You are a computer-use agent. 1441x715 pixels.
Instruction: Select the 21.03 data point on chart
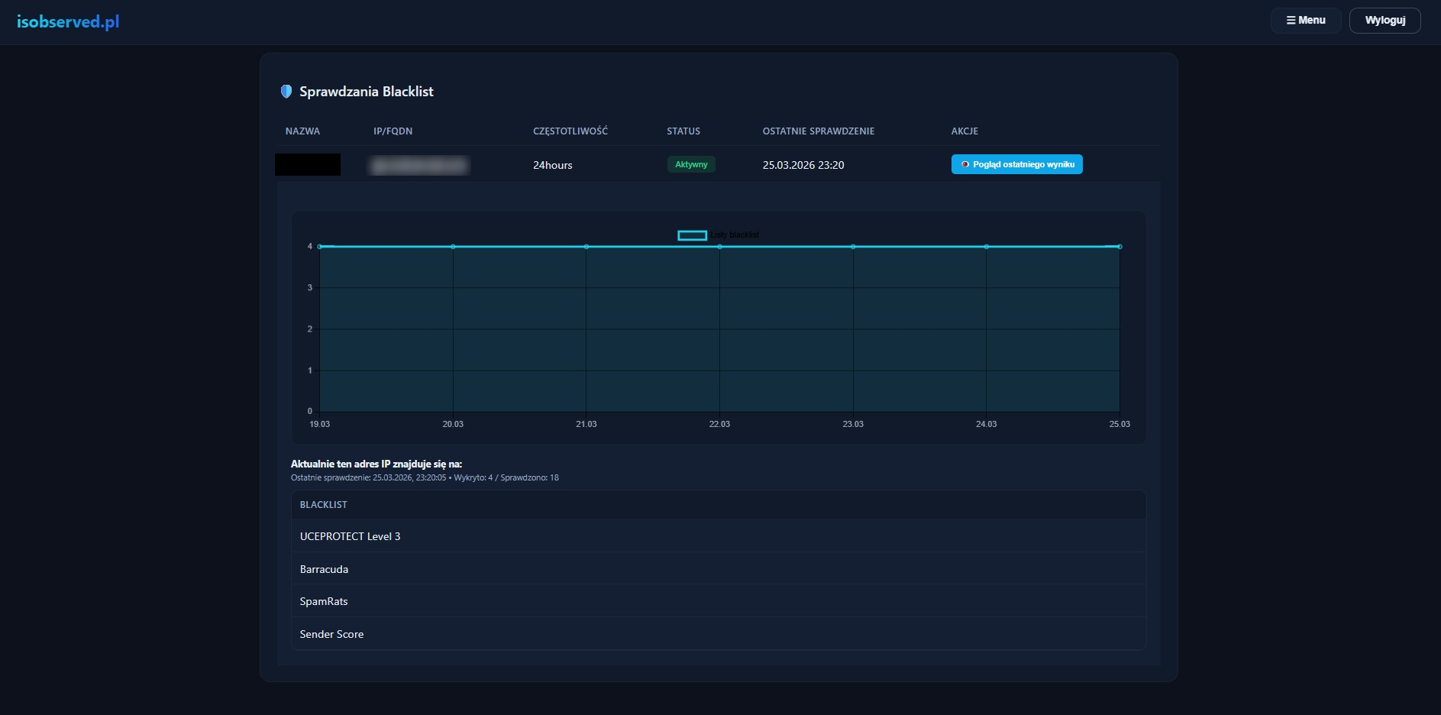click(x=586, y=247)
